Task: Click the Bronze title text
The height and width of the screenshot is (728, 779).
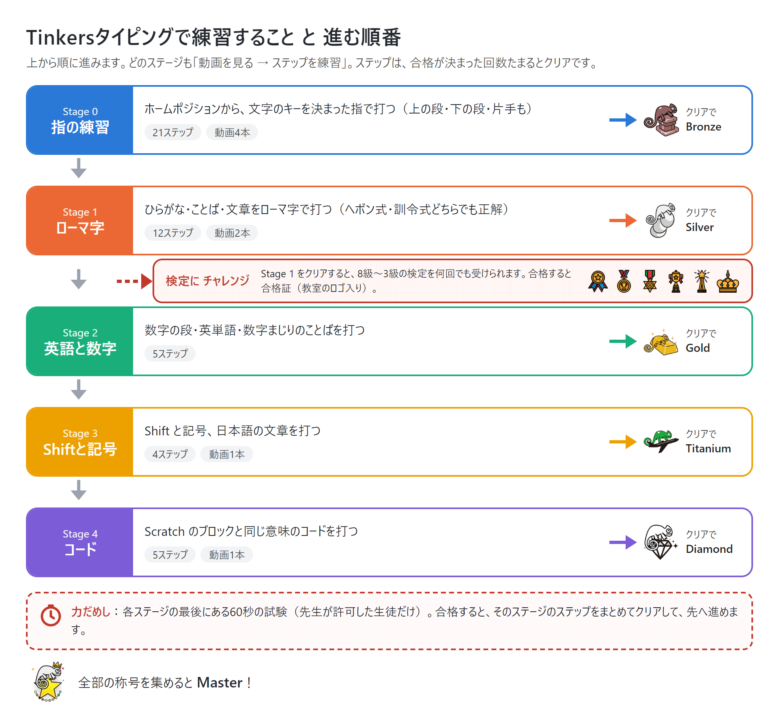Action: click(x=704, y=127)
